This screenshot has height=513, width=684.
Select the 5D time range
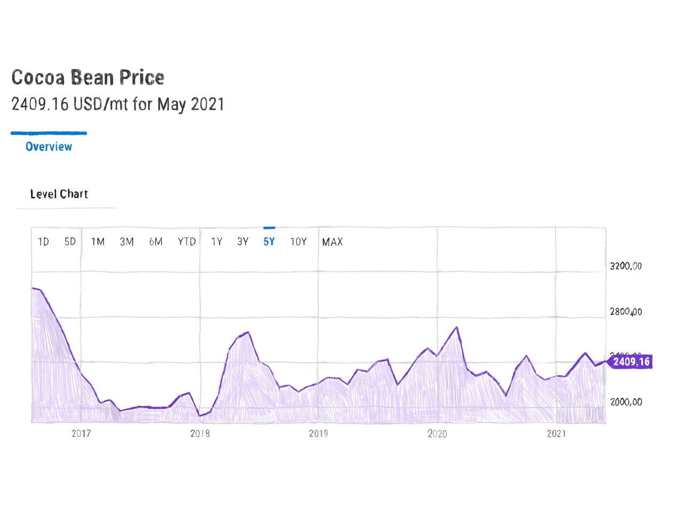70,242
